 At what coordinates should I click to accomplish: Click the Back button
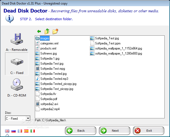click(80, 131)
